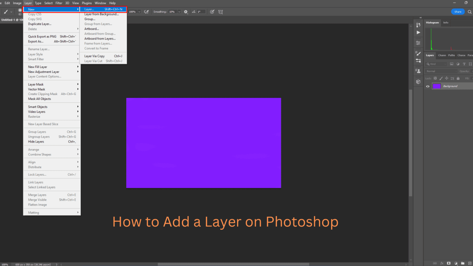Image resolution: width=473 pixels, height=266 pixels.
Task: Click the Clone Source stamp icon
Action: (x=418, y=71)
